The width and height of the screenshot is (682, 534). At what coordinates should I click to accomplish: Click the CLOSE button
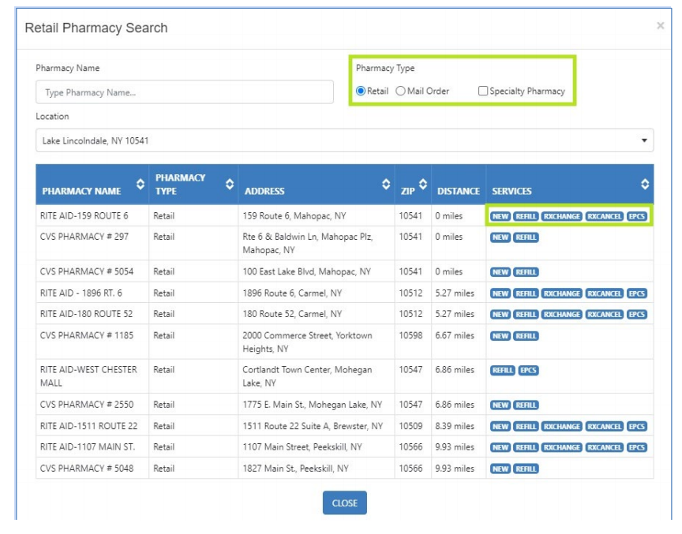pos(344,503)
